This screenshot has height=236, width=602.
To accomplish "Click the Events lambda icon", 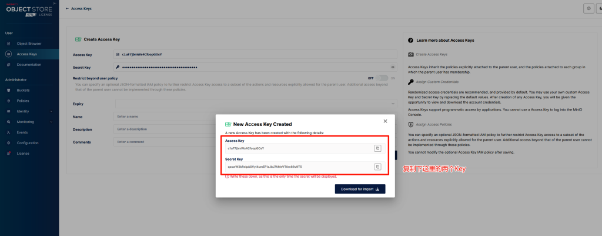I will click(x=9, y=132).
